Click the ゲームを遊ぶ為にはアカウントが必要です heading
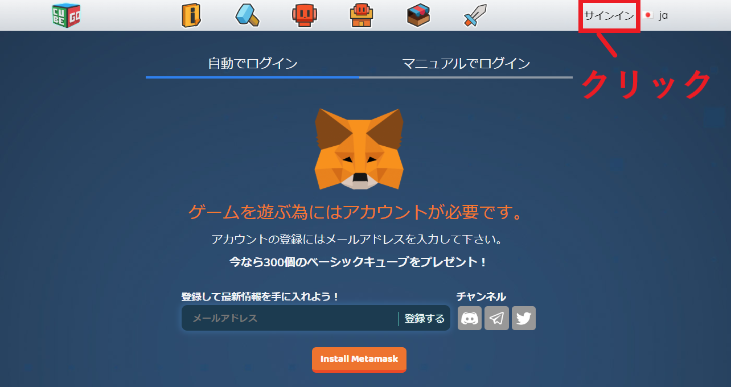 click(x=356, y=212)
